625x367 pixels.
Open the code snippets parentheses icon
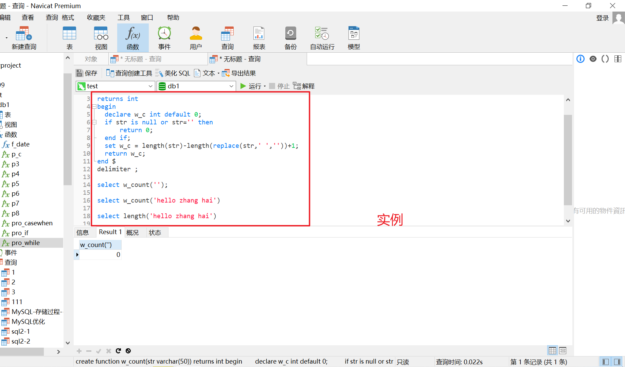(x=605, y=59)
